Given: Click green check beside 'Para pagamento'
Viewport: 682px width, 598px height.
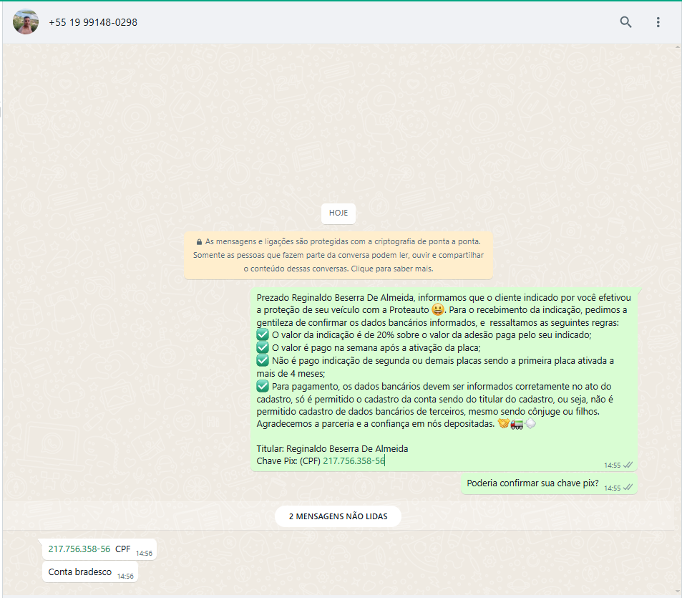Looking at the screenshot, I should pyautogui.click(x=263, y=386).
